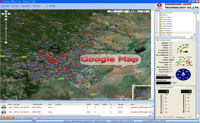This screenshot has width=200, height=123.
Task: Click the Current fuel readout field
Action: (163, 83)
